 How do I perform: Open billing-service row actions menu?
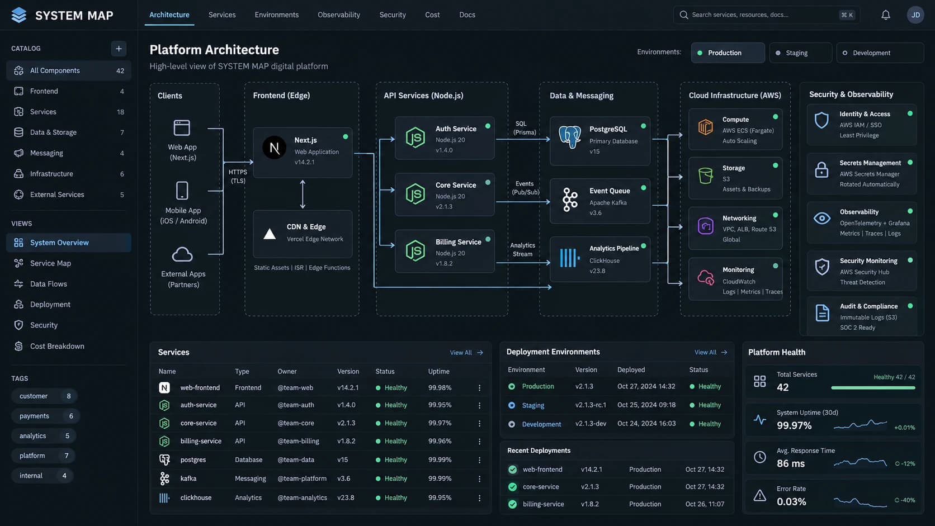(479, 442)
